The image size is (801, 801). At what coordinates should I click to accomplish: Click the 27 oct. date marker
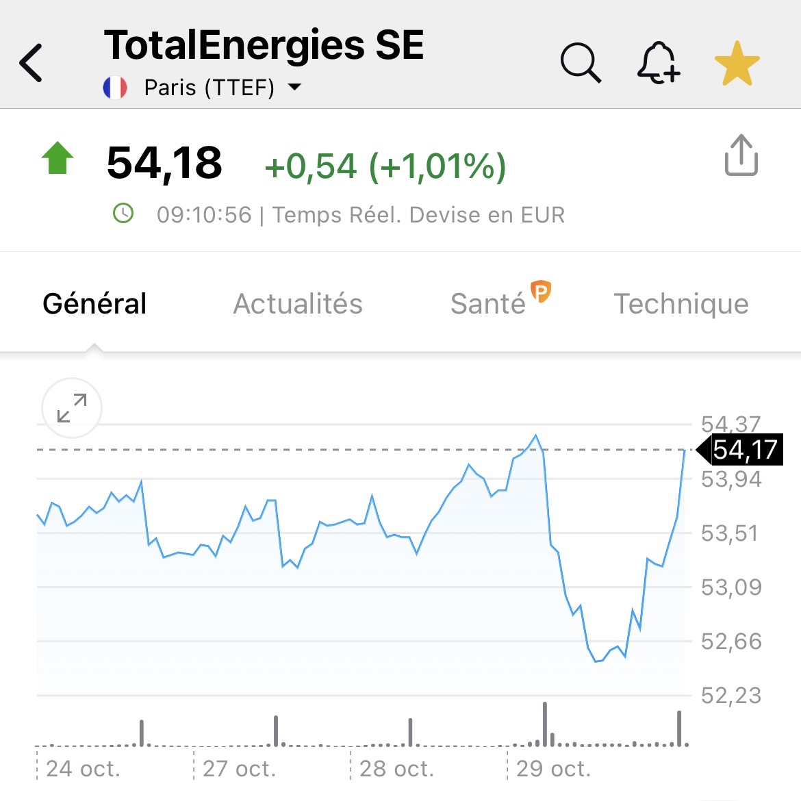coord(240,769)
